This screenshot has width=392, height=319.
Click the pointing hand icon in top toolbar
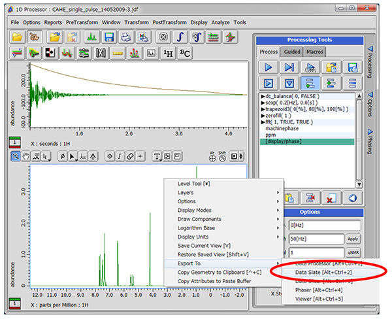34,37
